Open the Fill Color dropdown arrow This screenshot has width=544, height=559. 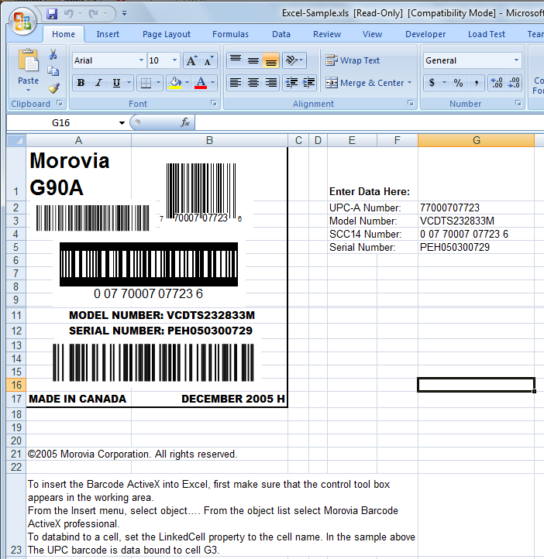coord(188,83)
